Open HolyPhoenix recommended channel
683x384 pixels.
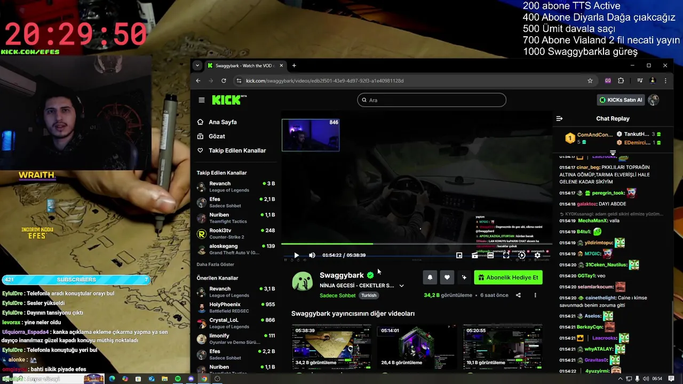click(236, 308)
